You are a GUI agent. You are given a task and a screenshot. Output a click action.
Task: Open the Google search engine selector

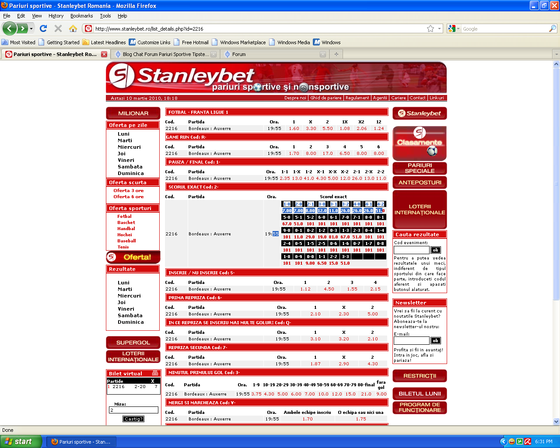(x=454, y=28)
